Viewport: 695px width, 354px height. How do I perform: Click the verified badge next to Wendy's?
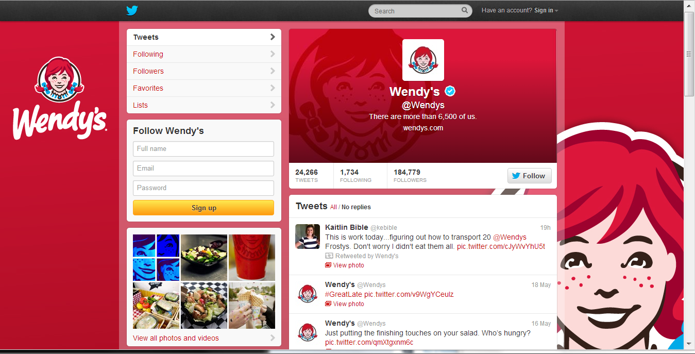450,91
